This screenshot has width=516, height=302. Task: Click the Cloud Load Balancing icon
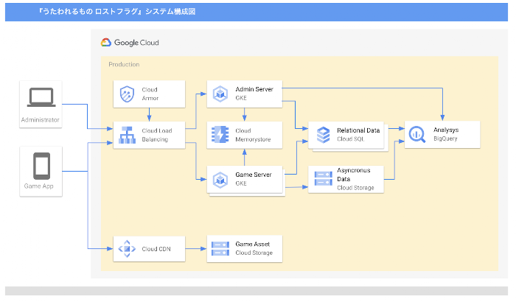[127, 136]
